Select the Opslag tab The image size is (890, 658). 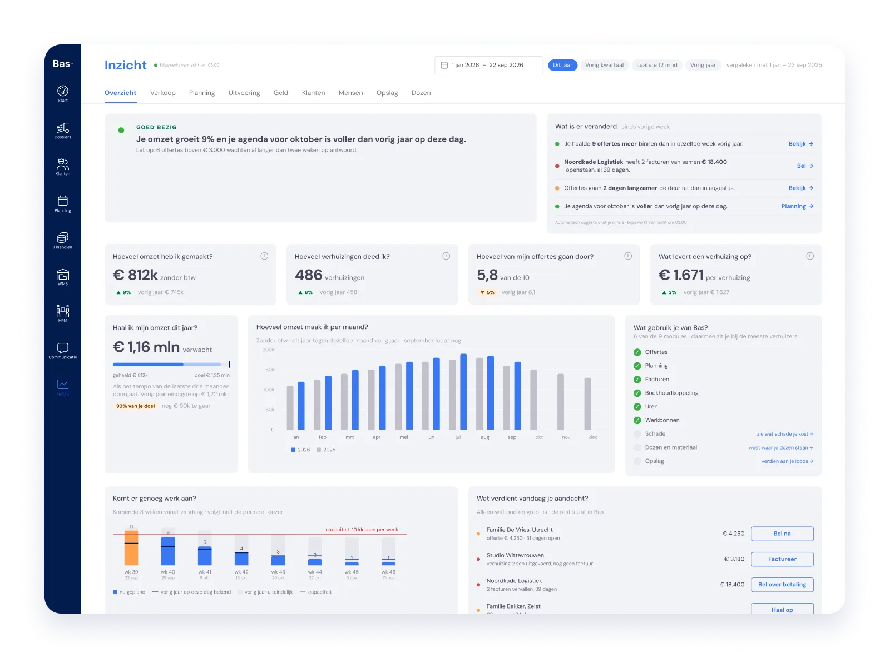tap(387, 93)
